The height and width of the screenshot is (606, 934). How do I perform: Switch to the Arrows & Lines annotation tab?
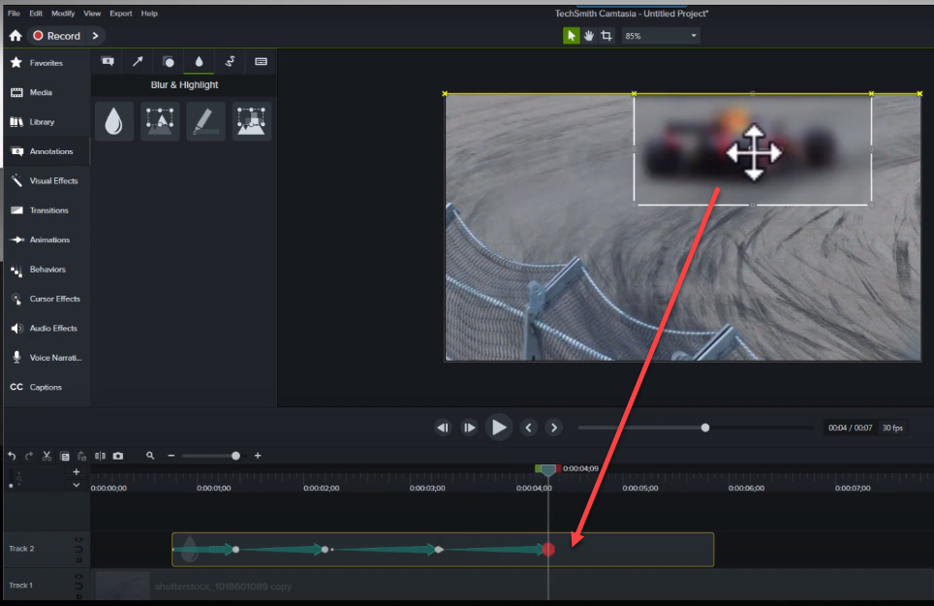(138, 61)
